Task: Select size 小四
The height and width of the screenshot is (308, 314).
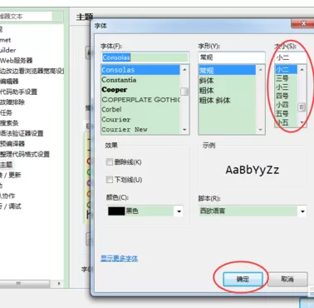Action: pos(286,105)
